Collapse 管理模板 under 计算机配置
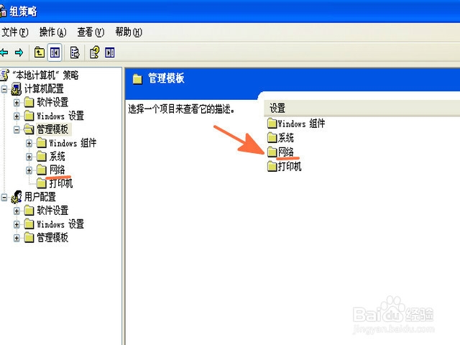The image size is (460, 345). pos(17,129)
